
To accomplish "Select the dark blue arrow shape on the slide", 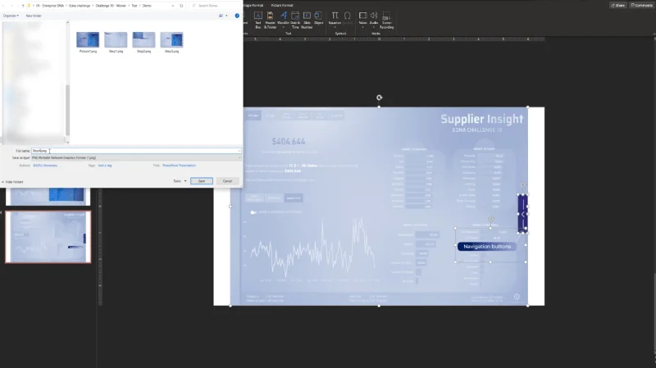I will point(522,213).
